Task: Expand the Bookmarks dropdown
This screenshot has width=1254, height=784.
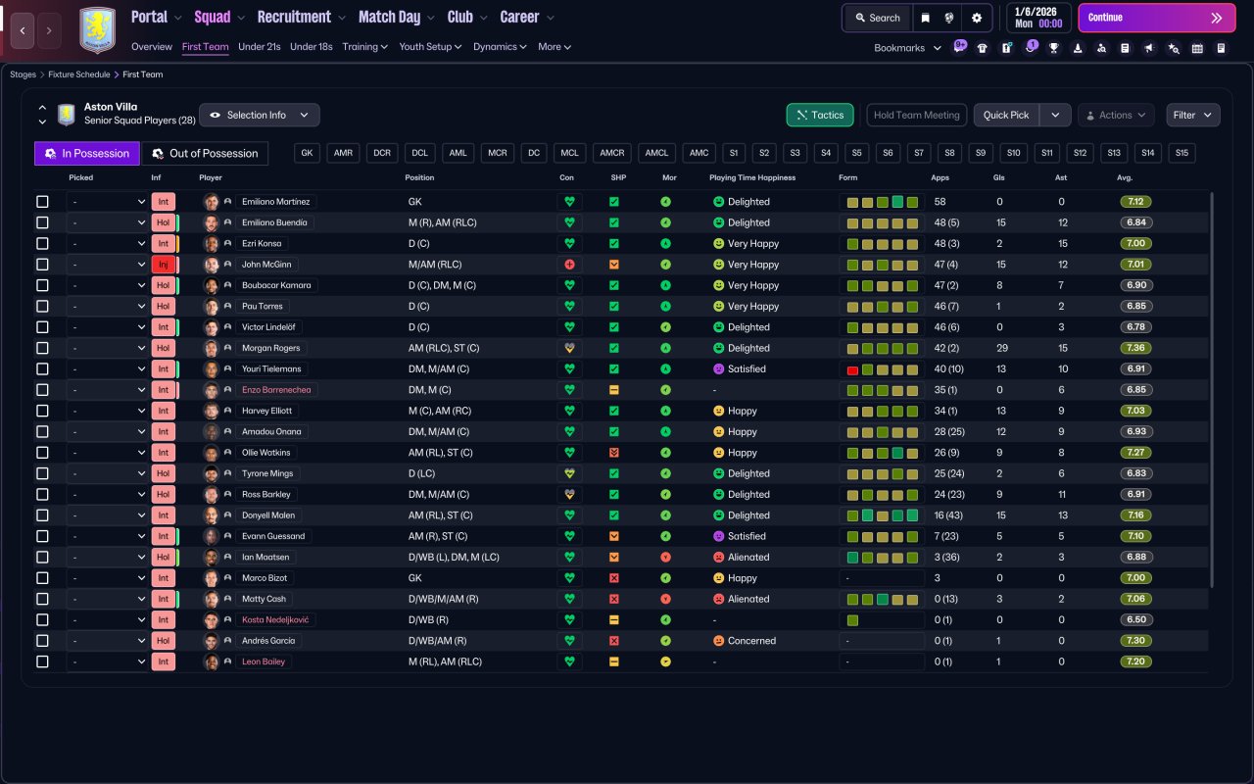Action: click(907, 48)
